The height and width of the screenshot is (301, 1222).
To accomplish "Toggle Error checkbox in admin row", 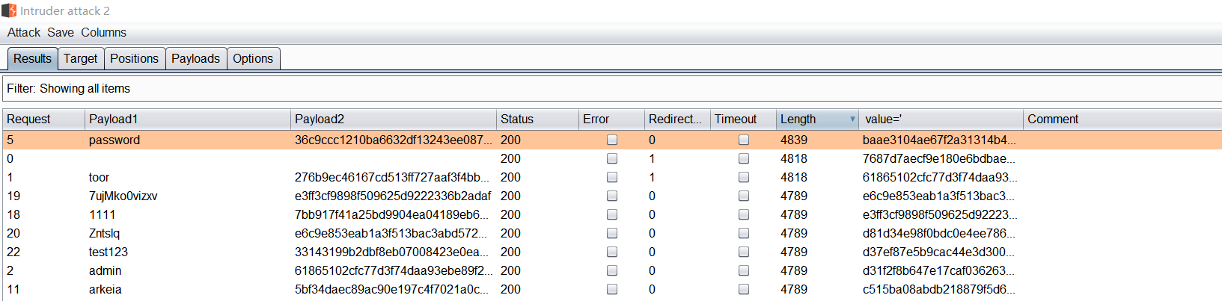I will (612, 270).
